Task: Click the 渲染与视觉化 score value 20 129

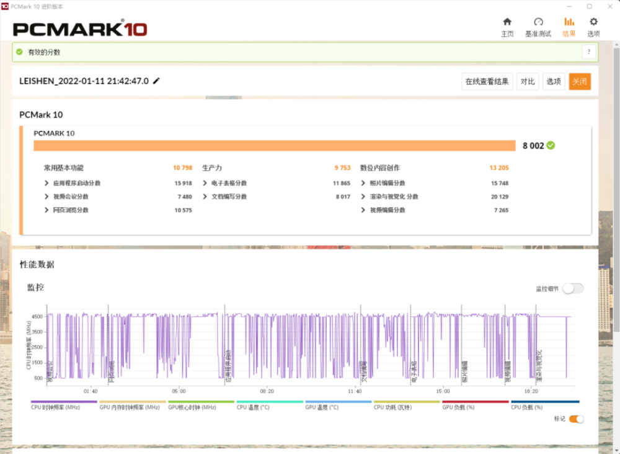Action: pyautogui.click(x=500, y=197)
